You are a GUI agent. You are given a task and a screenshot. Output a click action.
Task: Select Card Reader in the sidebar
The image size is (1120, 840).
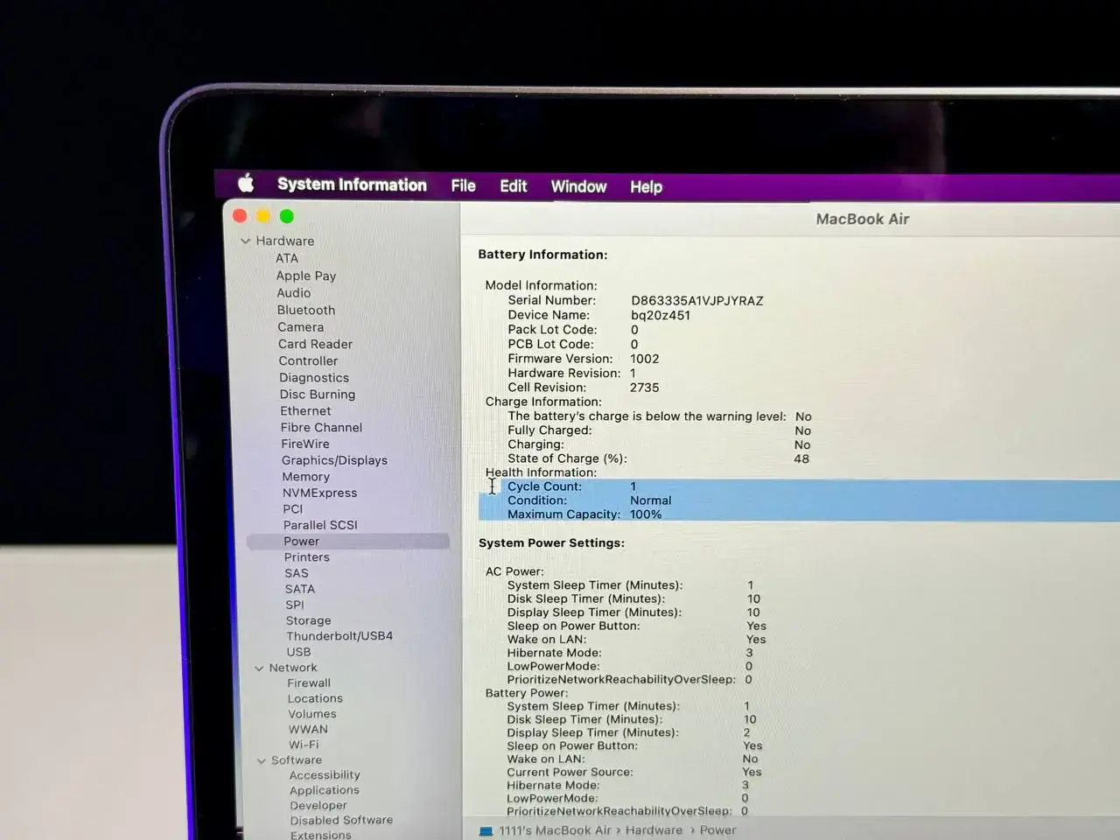point(315,344)
